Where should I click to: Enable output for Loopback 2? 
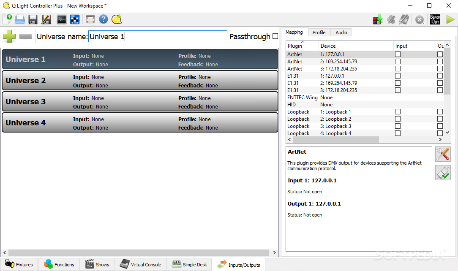tap(440, 119)
